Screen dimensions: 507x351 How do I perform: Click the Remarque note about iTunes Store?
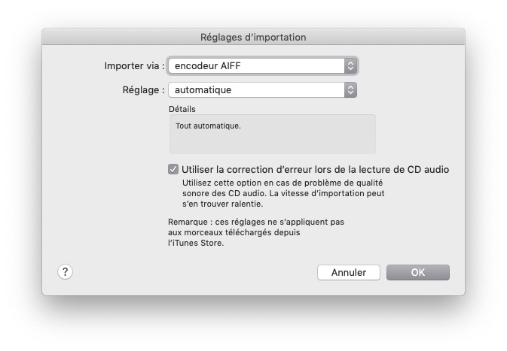click(256, 232)
